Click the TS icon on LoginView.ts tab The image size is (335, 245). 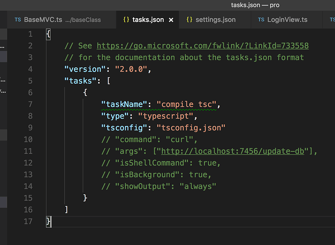(x=260, y=20)
